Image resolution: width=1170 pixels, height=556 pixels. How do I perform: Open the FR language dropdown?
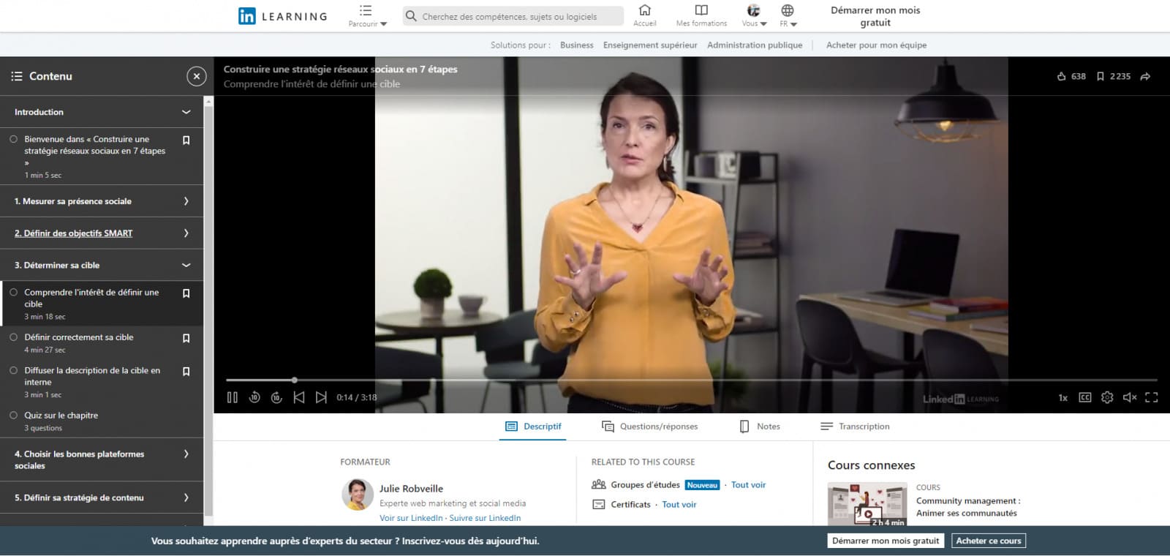pos(788,16)
